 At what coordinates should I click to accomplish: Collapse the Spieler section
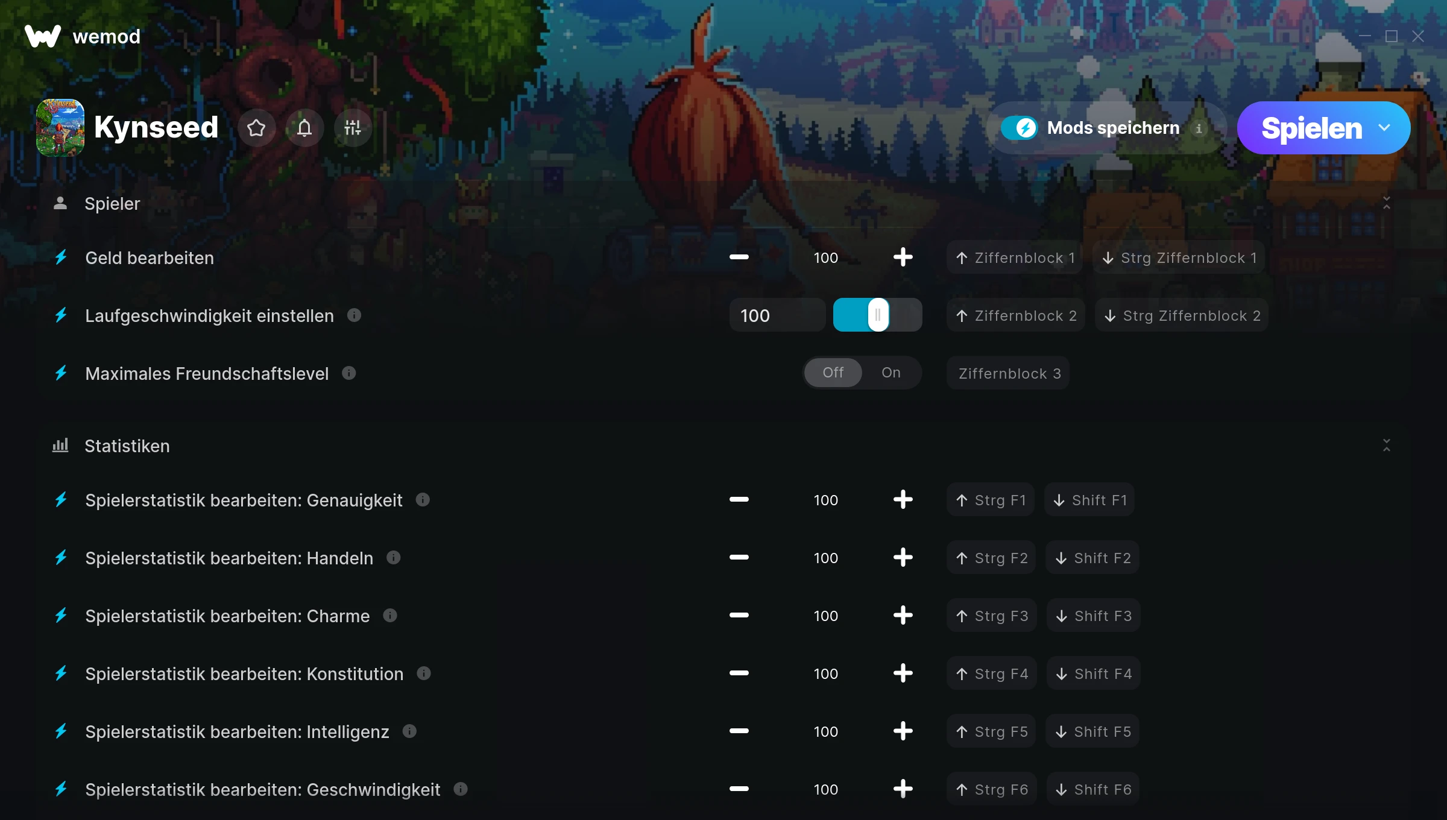[1387, 203]
